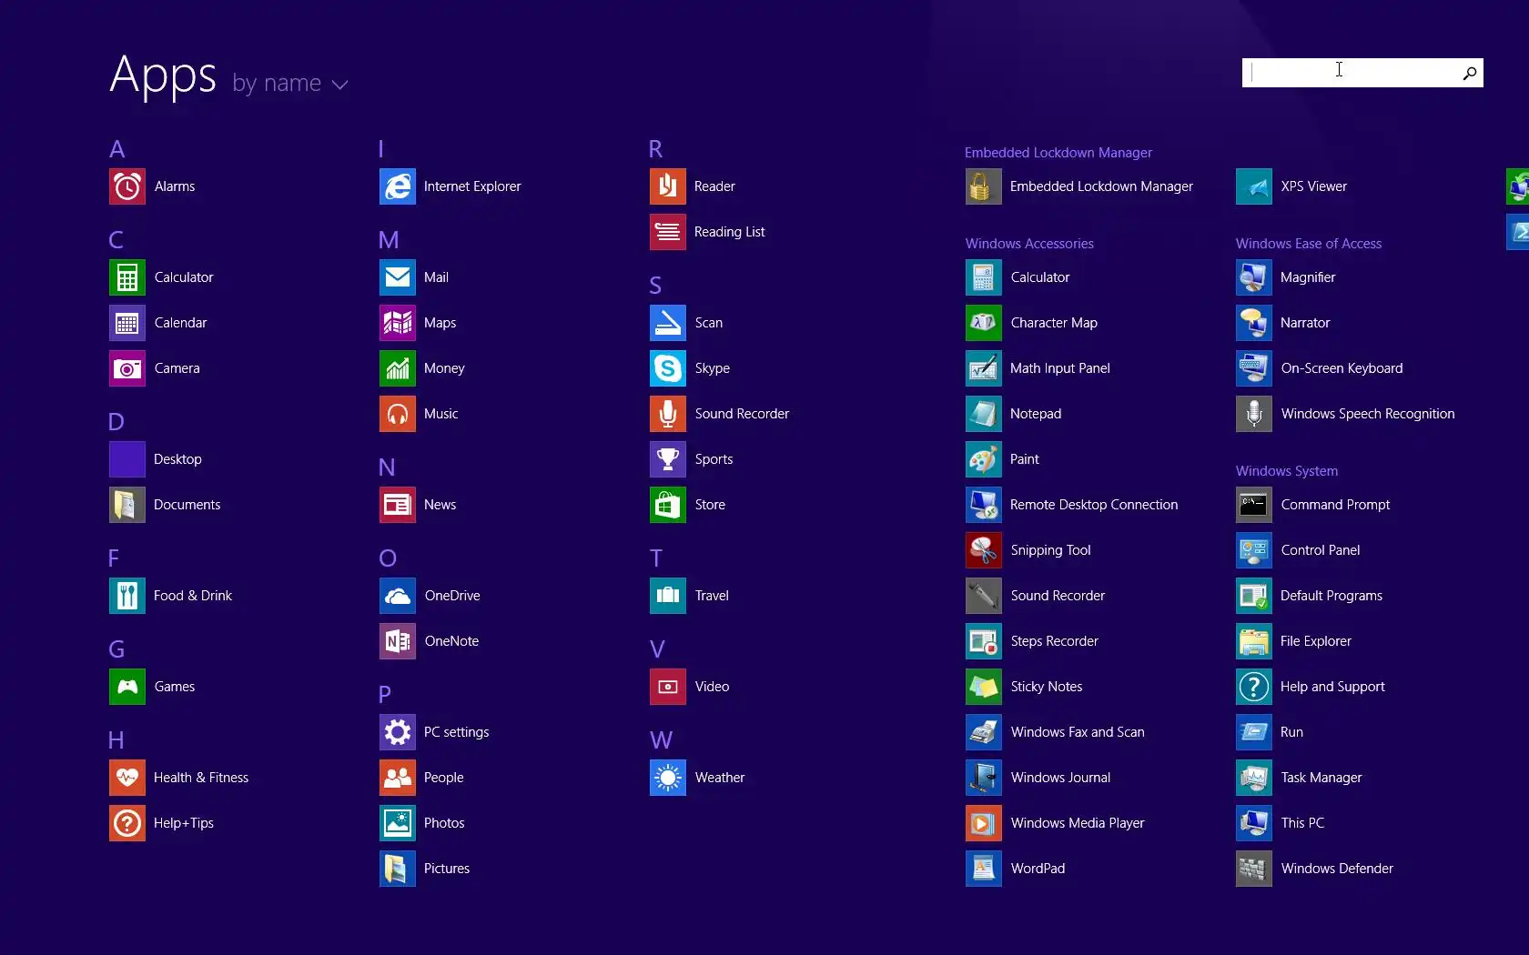Launch the green Calculator app under C
This screenshot has width=1529, height=955.
coord(127,277)
